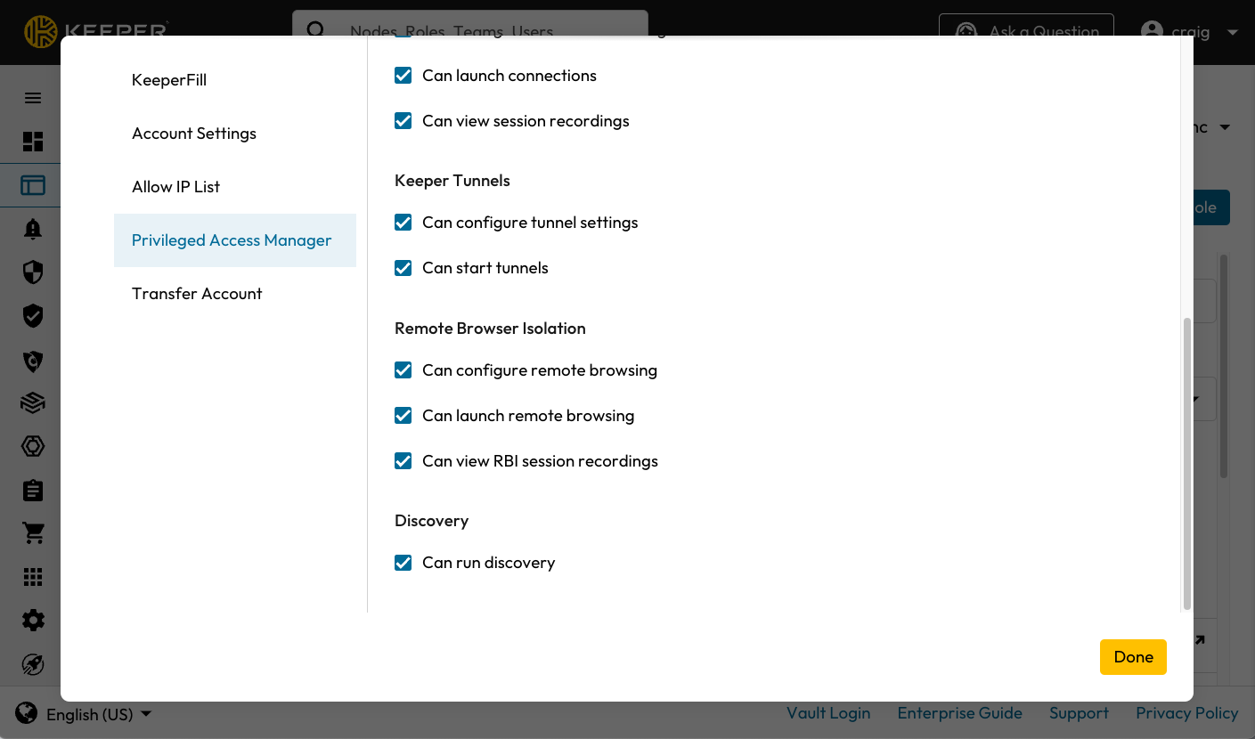The image size is (1255, 739).
Task: Click the dialog's vertical scrollbar
Action: pos(1186,463)
